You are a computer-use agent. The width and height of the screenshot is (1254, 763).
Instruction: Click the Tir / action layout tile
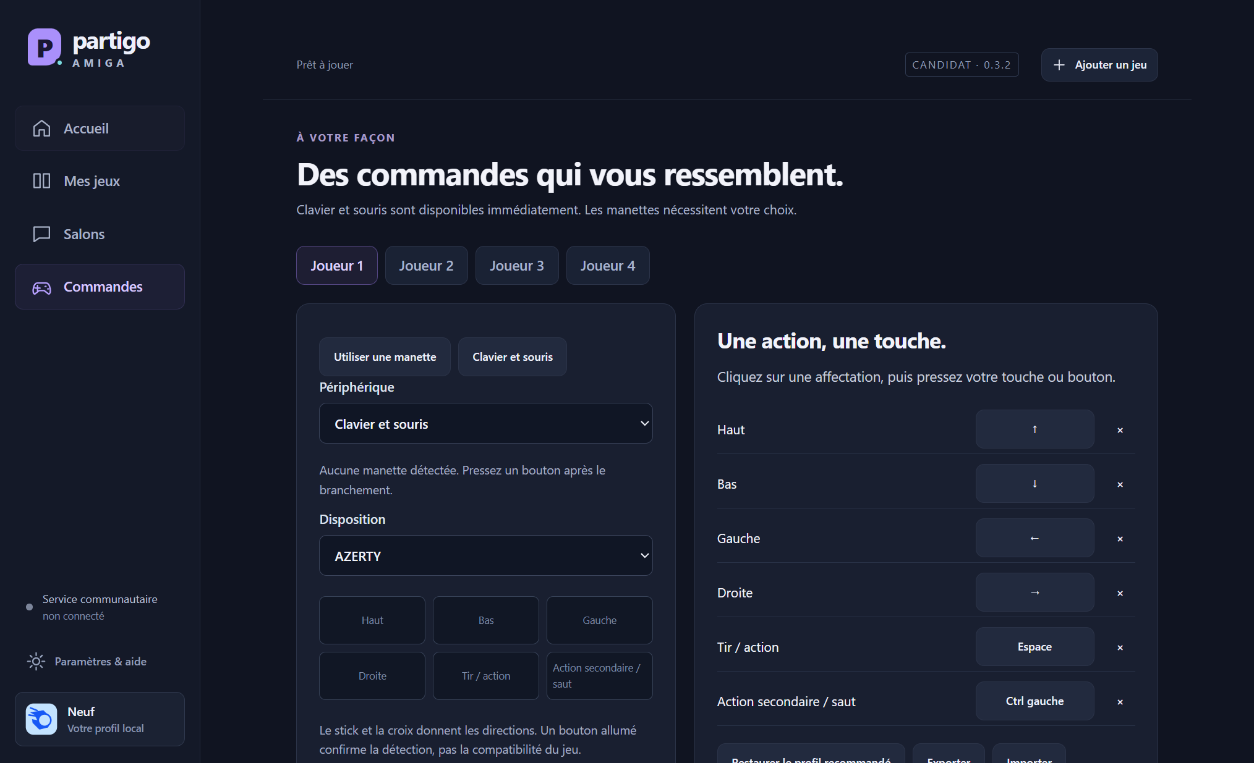486,676
